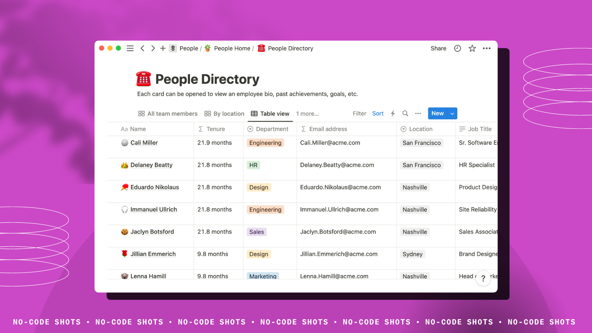Open the help question mark button
The height and width of the screenshot is (333, 592).
[483, 278]
